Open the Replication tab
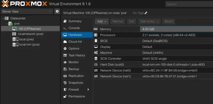This screenshot has height=104, width=213. point(77,76)
